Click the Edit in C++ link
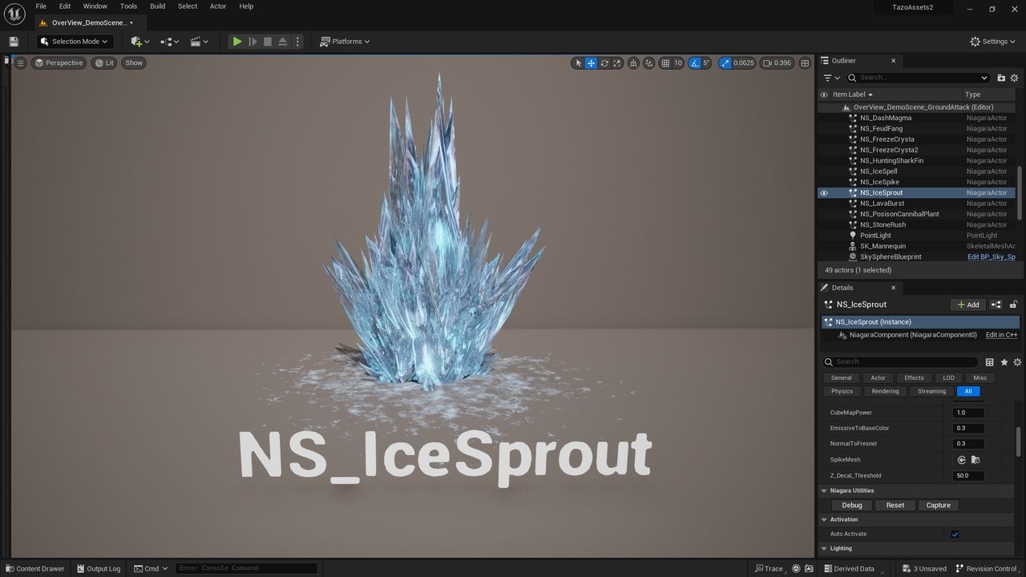Viewport: 1026px width, 577px height. 1001,335
